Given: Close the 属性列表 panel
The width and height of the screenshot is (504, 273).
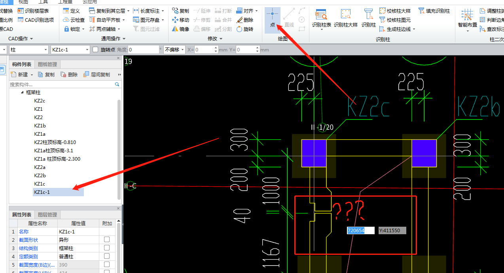Looking at the screenshot, I should (x=118, y=209).
